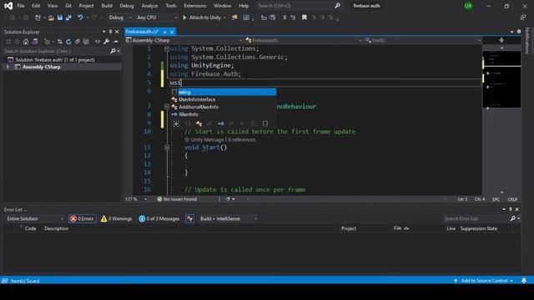
Task: Toggle the 0 Warnings filter
Action: tap(116, 218)
